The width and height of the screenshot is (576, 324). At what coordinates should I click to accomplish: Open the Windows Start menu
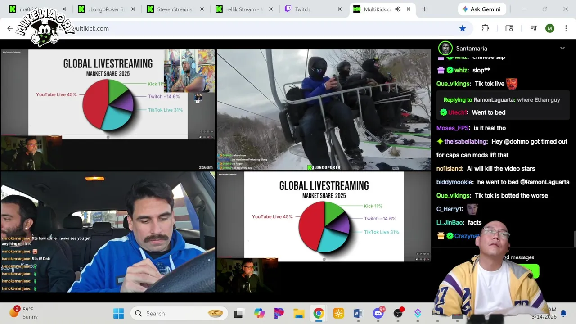click(119, 313)
